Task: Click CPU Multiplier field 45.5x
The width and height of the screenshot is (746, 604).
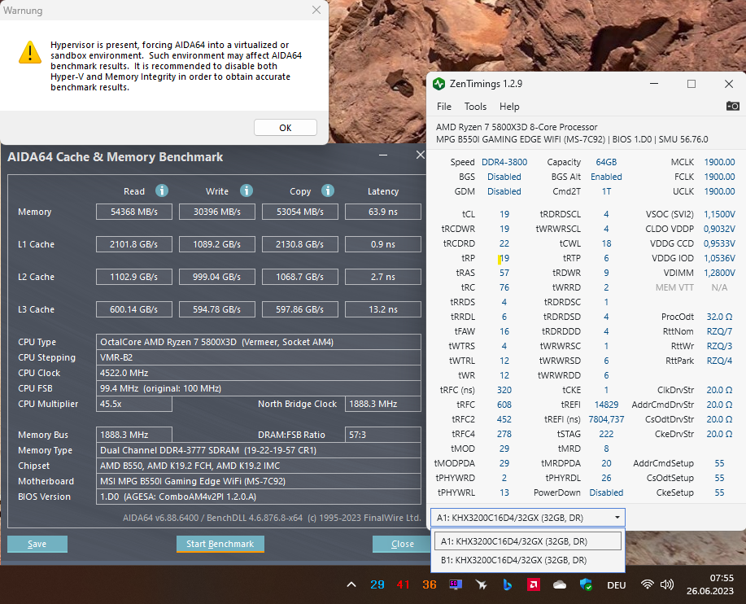Action: (134, 404)
